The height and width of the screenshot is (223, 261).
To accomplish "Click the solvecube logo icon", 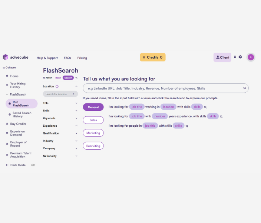I will 5,57.
